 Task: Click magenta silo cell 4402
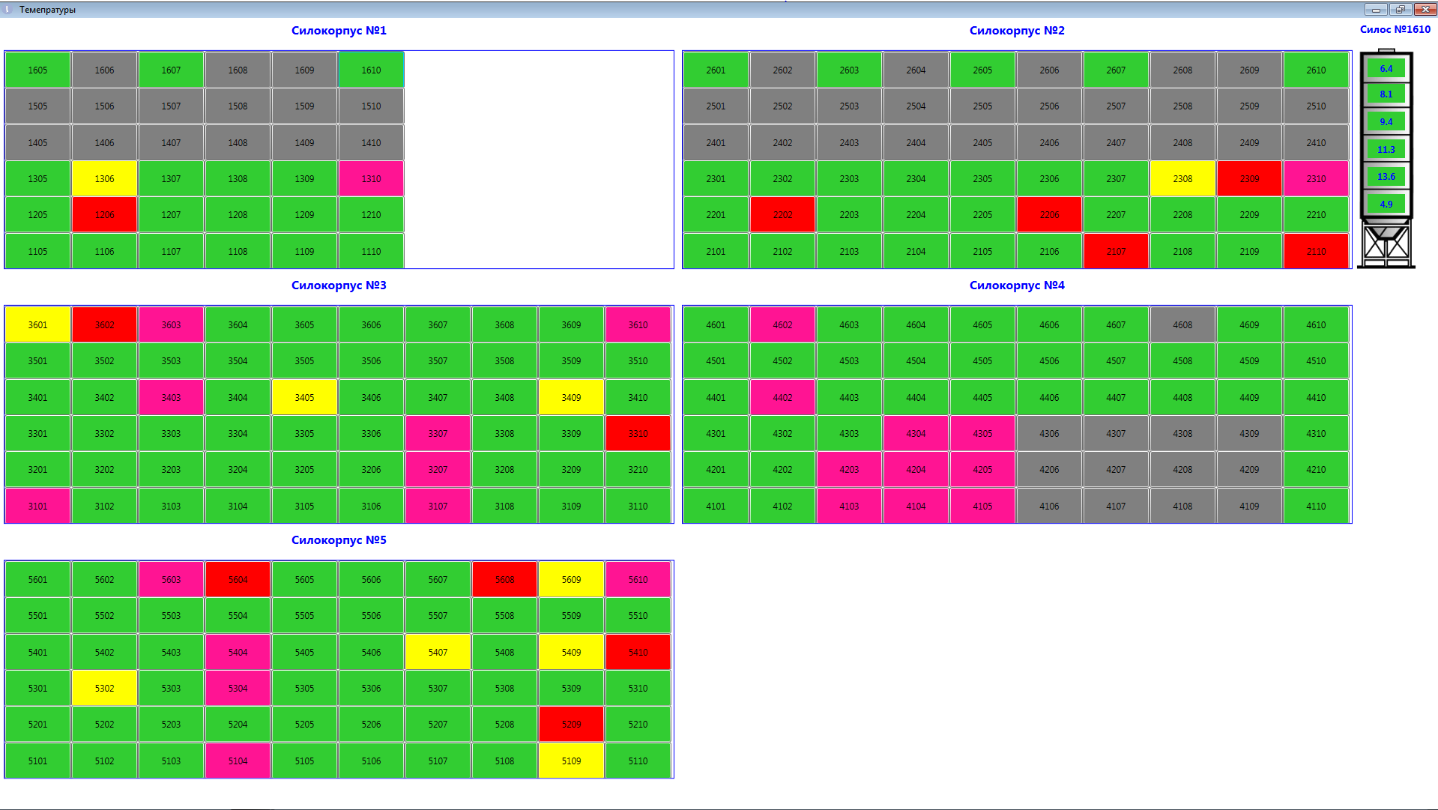click(x=782, y=397)
